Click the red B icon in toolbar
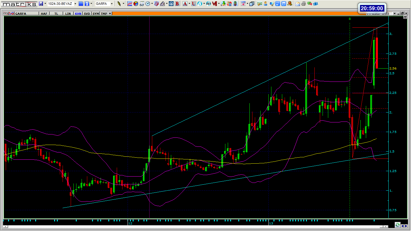The image size is (411, 231). point(177,4)
